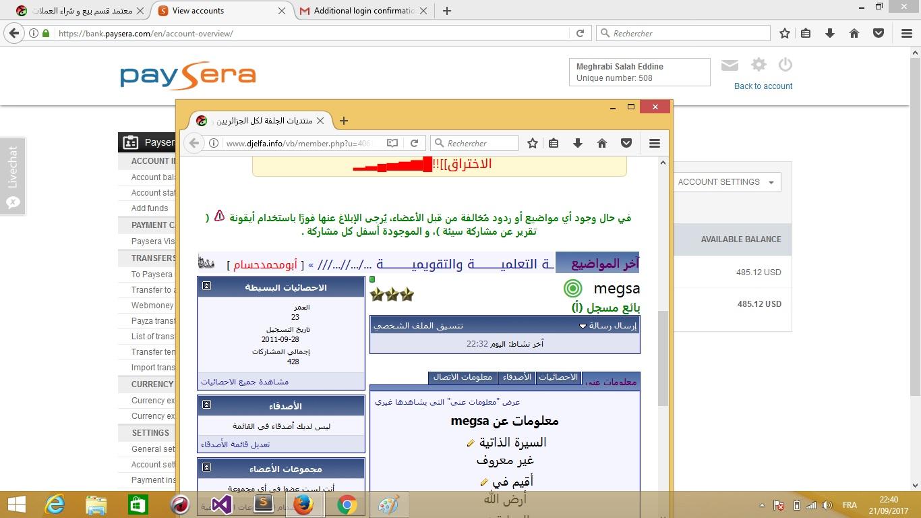Viewport: 921px width, 518px height.
Task: Go back in the djelfa forum window
Action: coord(194,143)
